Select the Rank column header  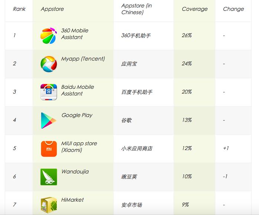[x=19, y=9]
